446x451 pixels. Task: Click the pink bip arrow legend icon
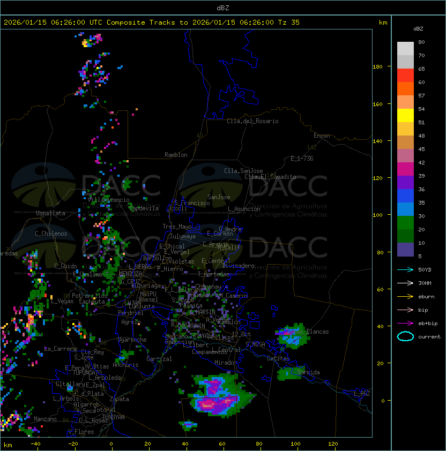click(405, 310)
